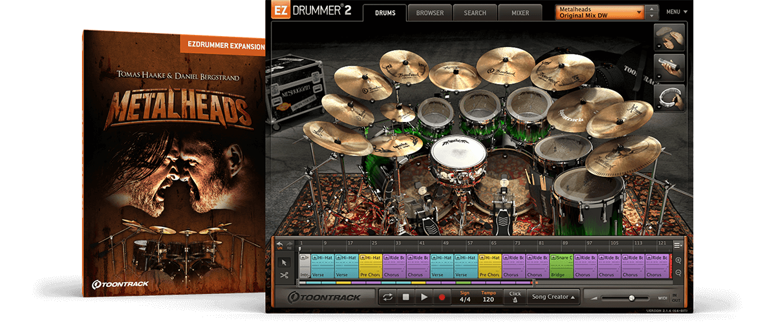Toggle the metronome Click

(515, 297)
